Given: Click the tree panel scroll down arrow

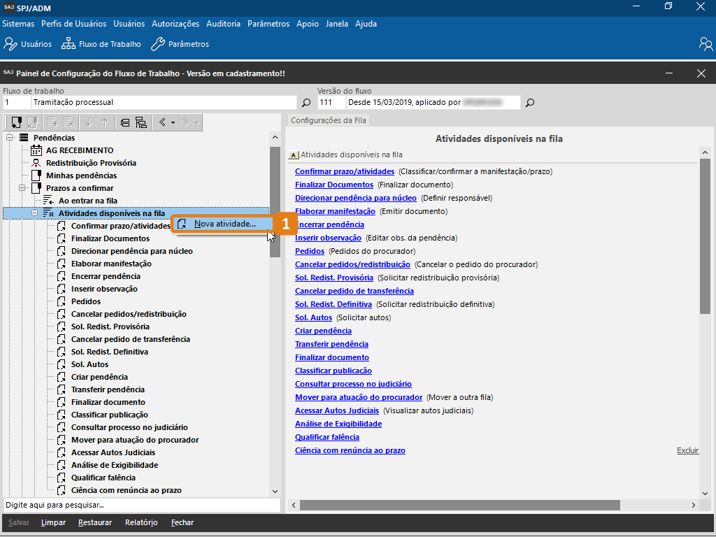Looking at the screenshot, I should pyautogui.click(x=275, y=492).
